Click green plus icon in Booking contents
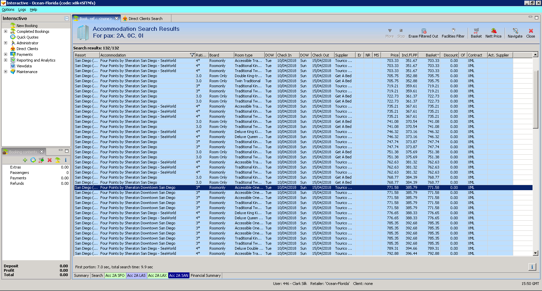The width and height of the screenshot is (542, 291). (25, 160)
